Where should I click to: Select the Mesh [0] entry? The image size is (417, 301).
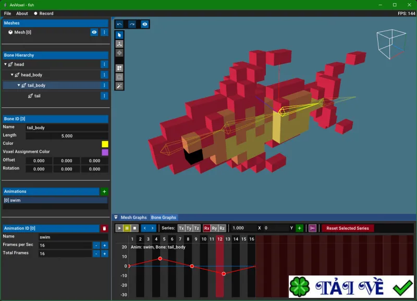22,32
